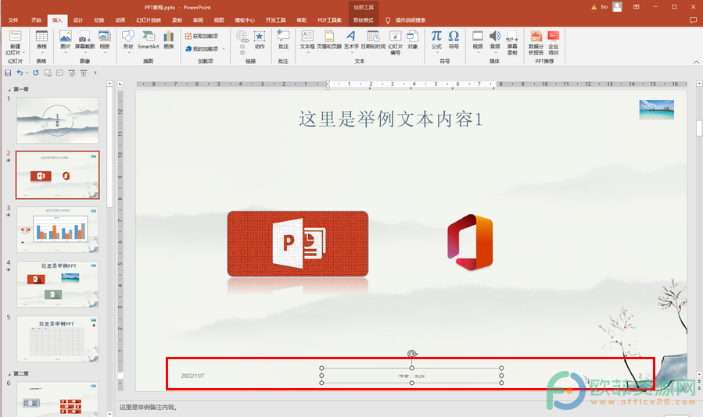Insert 艺术字 (WordArt)
The image size is (703, 417).
(x=351, y=41)
